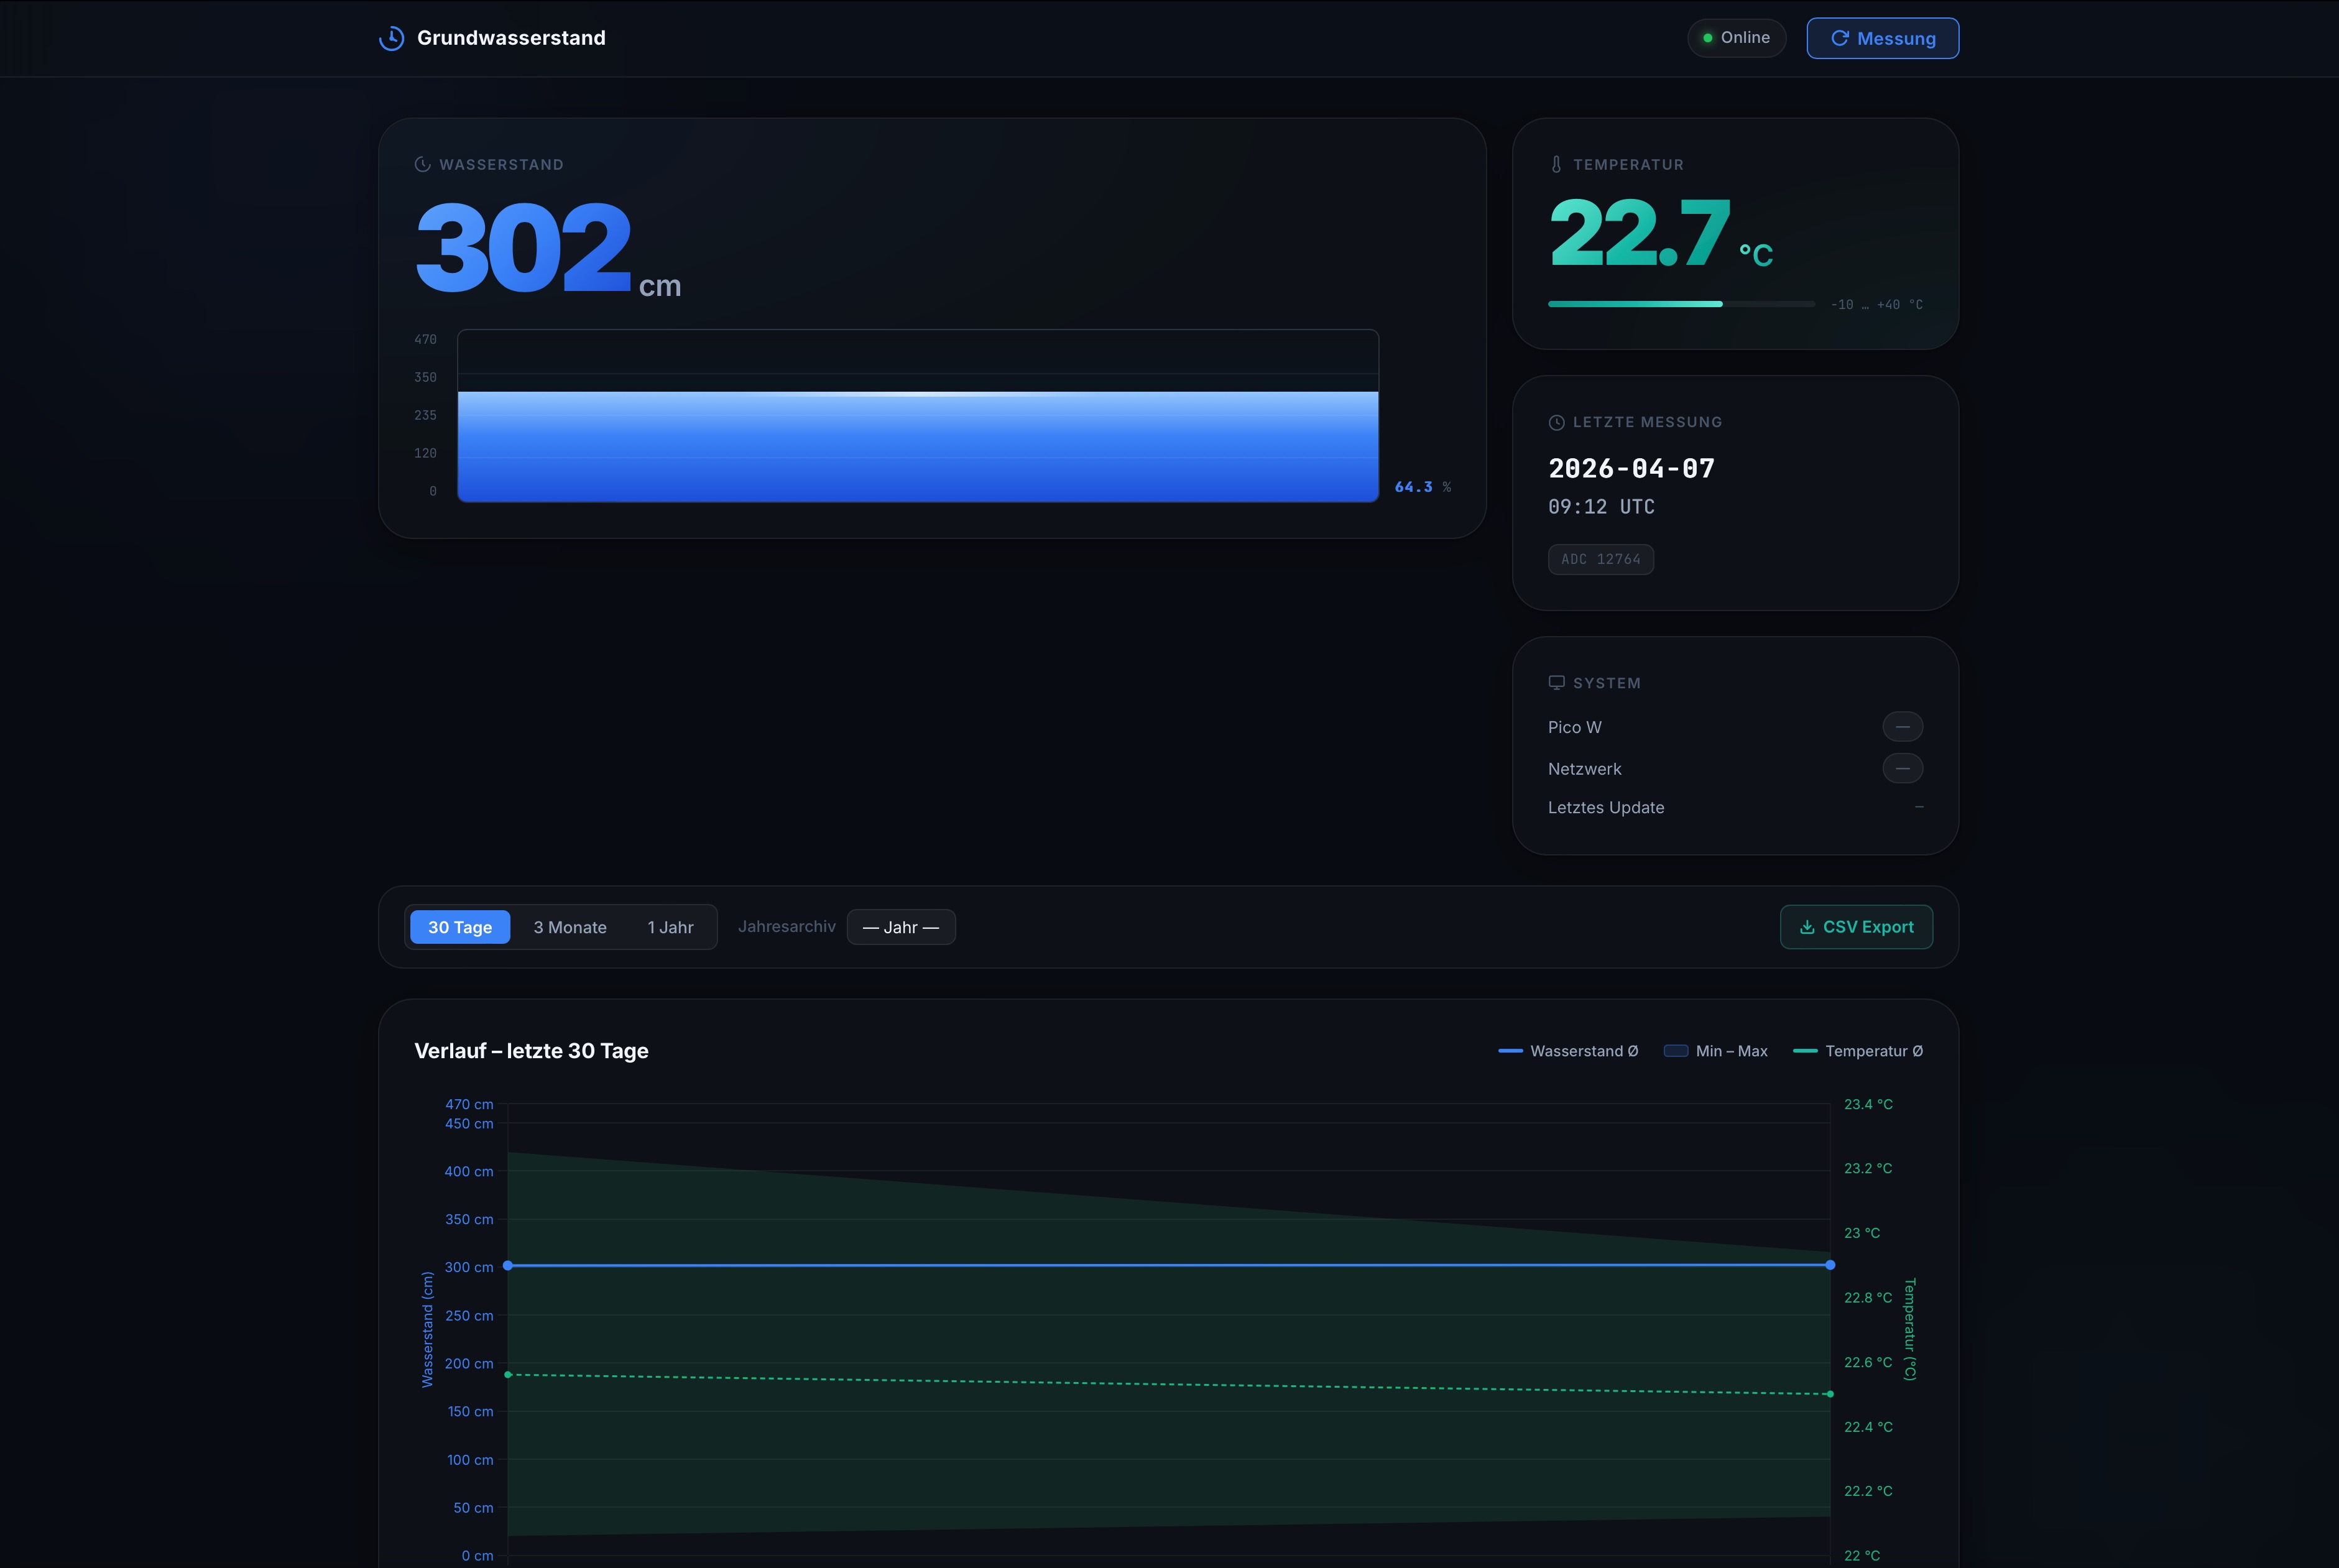This screenshot has height=1568, width=2339.
Task: Click the download icon in CSV Export
Action: tap(1807, 927)
